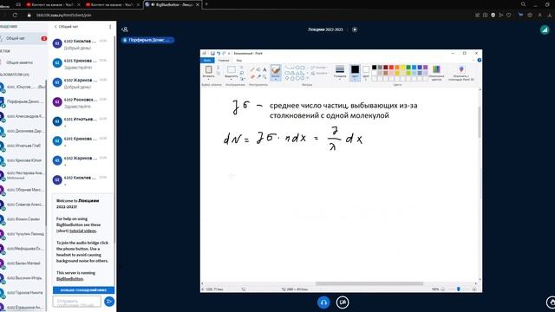Screen dimensions: 555x312
Task: Select Color 1 box in Paint
Action: (x=355, y=72)
